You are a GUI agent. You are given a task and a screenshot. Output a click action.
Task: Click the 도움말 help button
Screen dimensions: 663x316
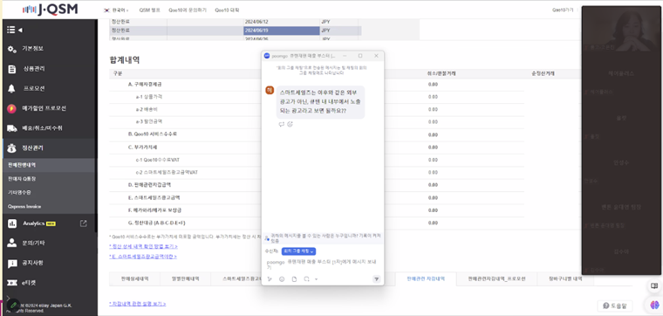tap(615, 306)
